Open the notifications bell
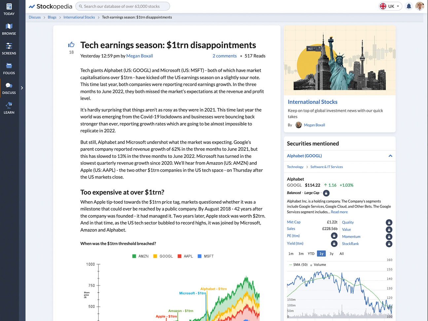 [x=409, y=6]
